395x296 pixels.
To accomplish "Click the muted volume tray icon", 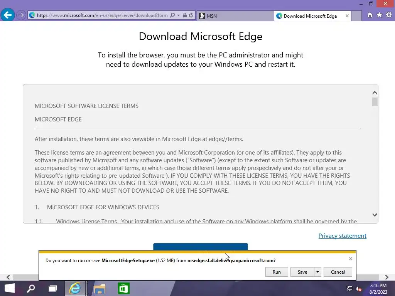I will point(359,288).
